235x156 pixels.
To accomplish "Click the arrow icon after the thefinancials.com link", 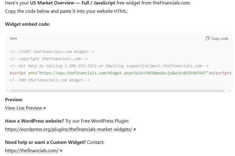I will click(x=61, y=151).
